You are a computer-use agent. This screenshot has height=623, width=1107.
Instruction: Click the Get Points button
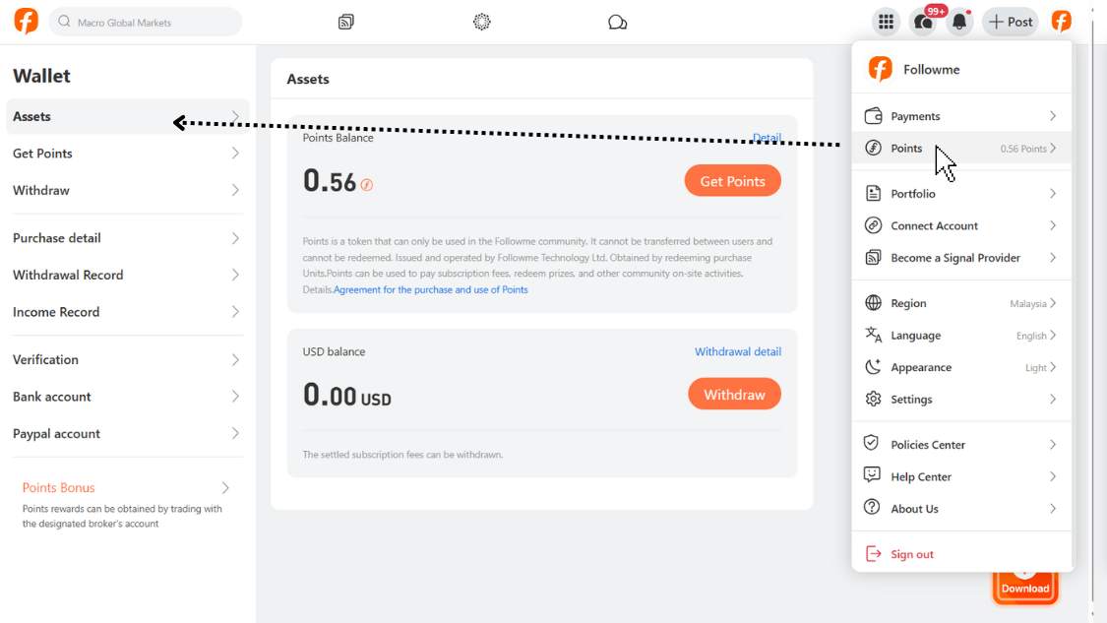(732, 181)
